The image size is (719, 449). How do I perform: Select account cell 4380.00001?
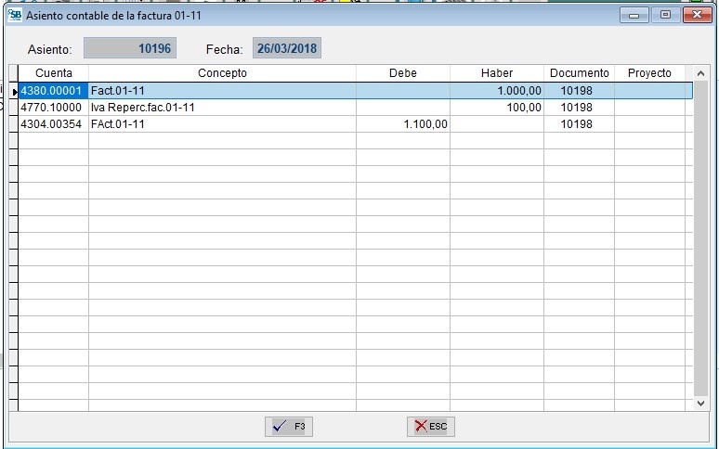coord(53,91)
